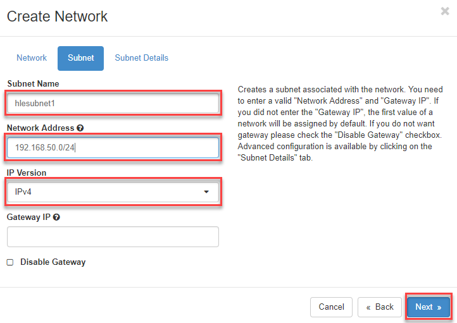The height and width of the screenshot is (323, 457).
Task: Click the Network Address help icon
Action: tap(80, 128)
